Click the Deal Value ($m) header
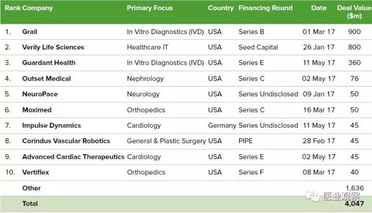 (x=354, y=12)
